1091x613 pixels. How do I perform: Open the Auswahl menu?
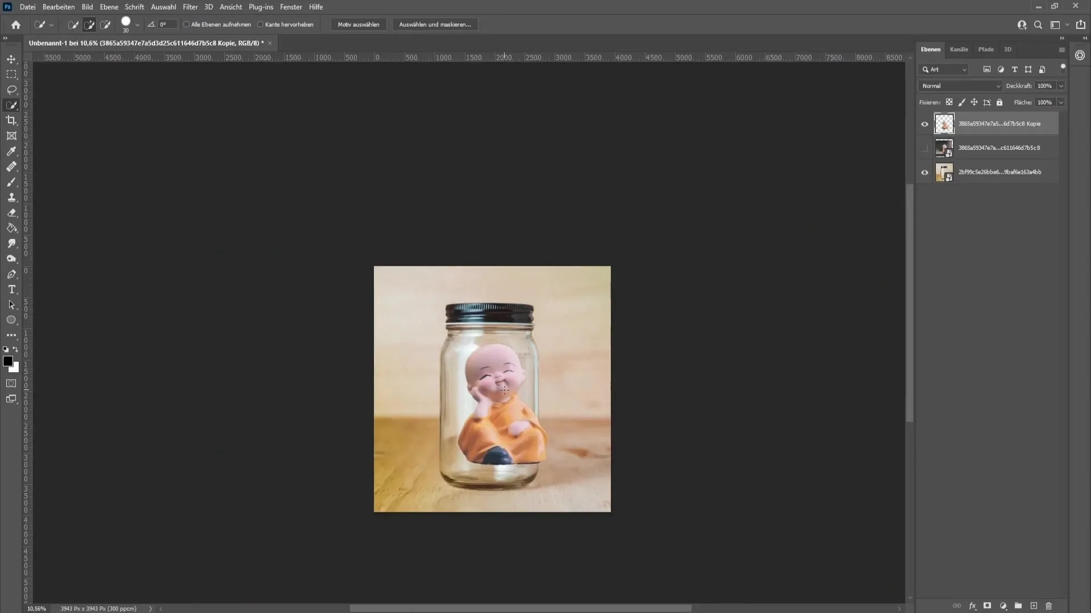click(163, 7)
